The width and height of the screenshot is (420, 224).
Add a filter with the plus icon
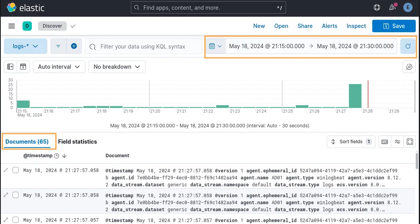[74, 46]
